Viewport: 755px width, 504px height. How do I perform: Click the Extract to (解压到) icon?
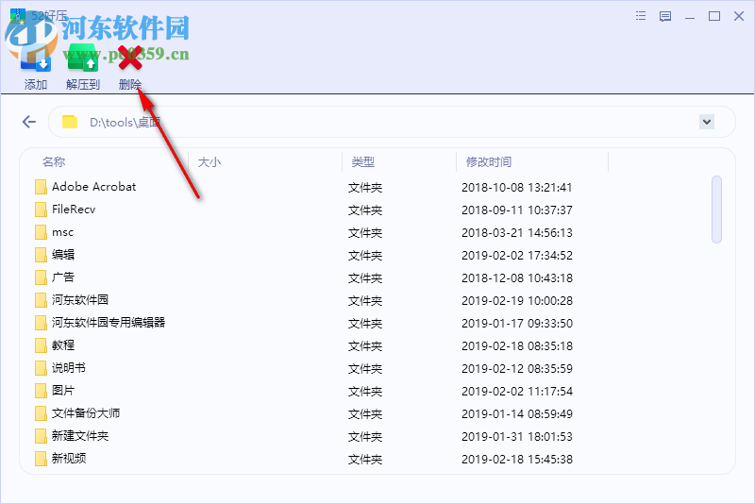tap(83, 59)
